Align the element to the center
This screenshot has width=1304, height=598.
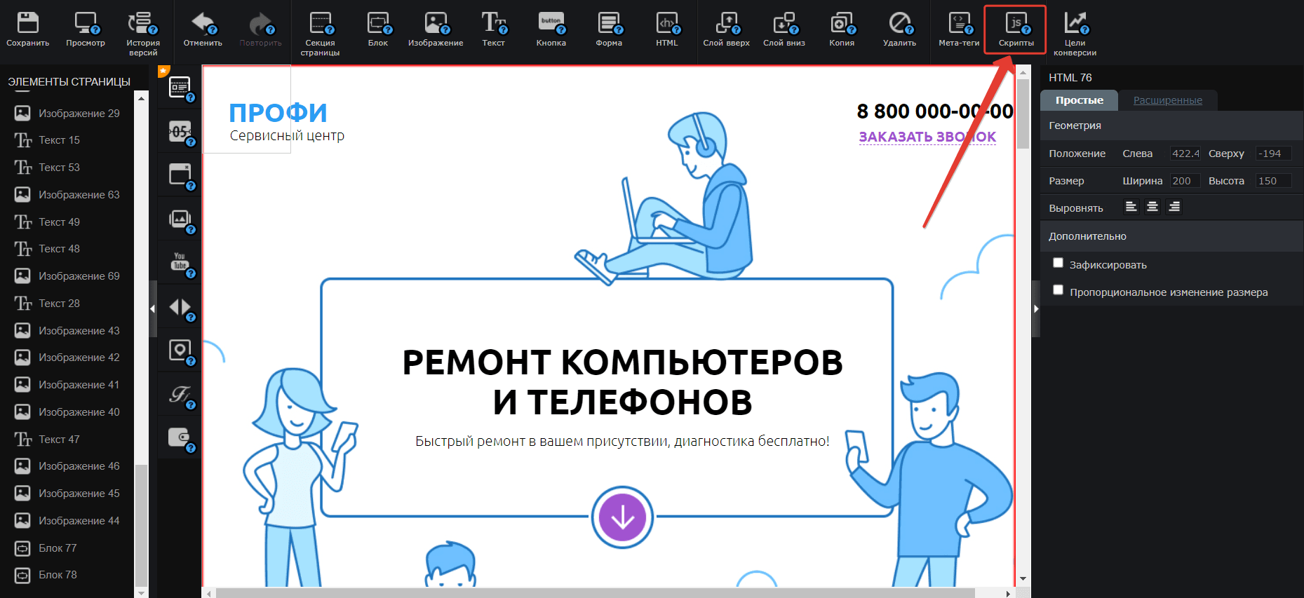pyautogui.click(x=1152, y=207)
